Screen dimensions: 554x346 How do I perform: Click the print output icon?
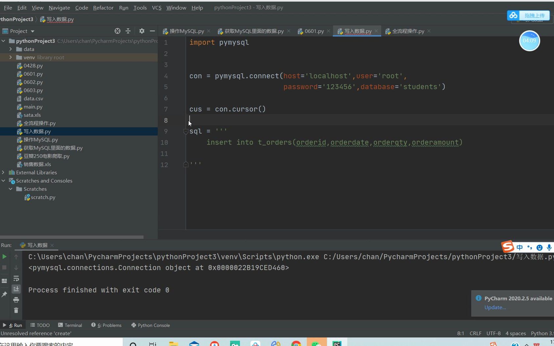pos(16,300)
